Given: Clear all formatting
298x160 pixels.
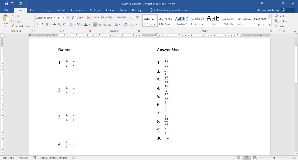Looking at the screenshot, I should [88, 18].
